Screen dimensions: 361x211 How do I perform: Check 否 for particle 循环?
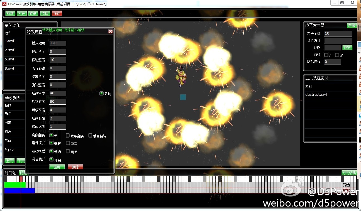[x=326, y=55]
